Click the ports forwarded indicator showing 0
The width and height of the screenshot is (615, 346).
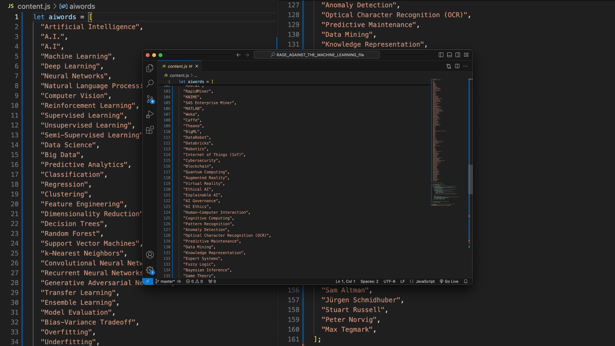[212, 282]
